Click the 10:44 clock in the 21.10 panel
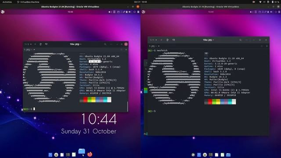 (x=211, y=12)
